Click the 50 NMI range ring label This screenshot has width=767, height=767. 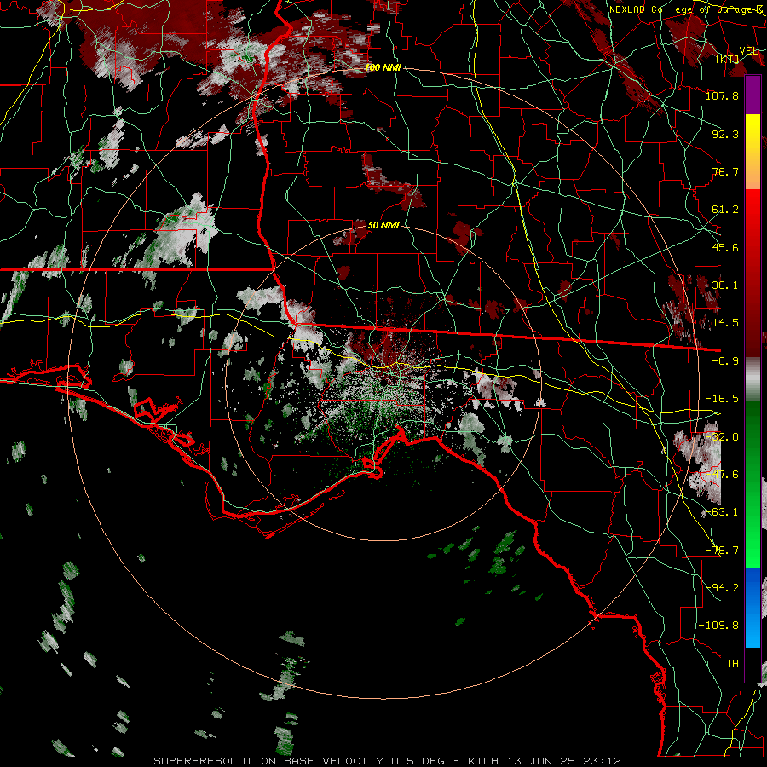383,225
